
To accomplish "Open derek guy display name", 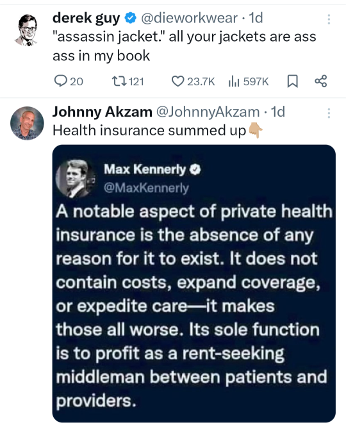I will [86, 19].
